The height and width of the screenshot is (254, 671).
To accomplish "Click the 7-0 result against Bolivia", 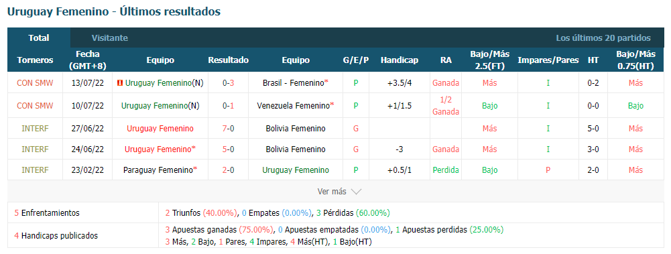I will click(228, 128).
